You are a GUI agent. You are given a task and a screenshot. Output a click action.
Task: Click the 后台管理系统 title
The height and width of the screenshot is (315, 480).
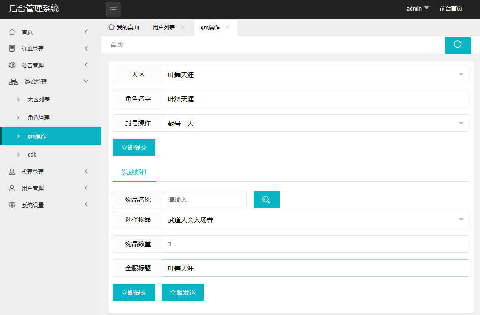(34, 9)
